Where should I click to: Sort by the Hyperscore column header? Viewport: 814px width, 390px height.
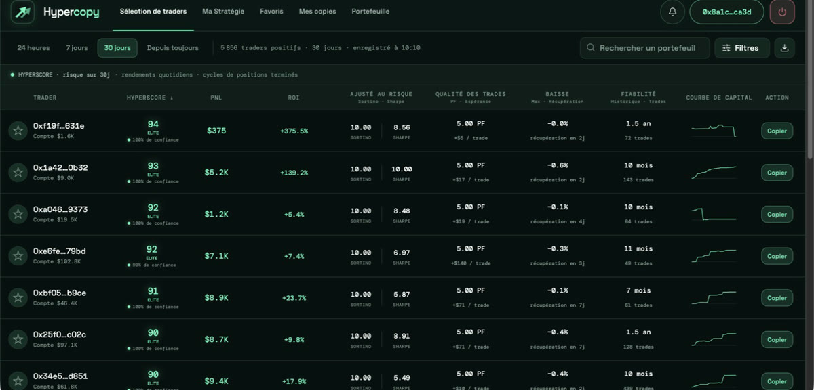click(150, 97)
